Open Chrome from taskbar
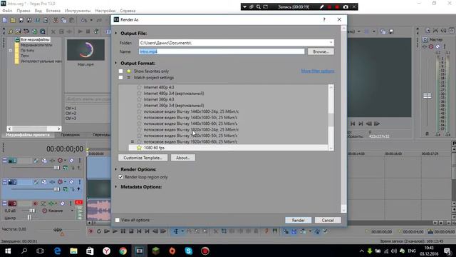This screenshot has width=456, height=257. tap(123, 251)
